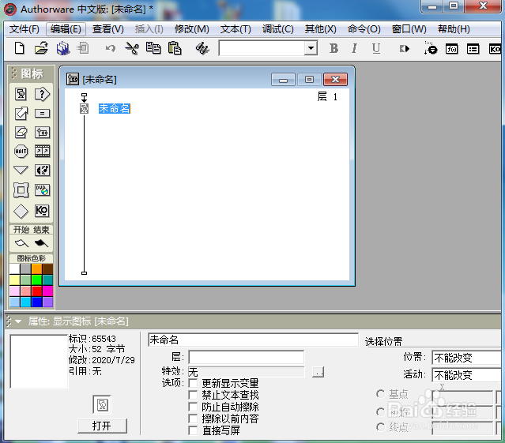Toggle Italic text formatting
The width and height of the screenshot is (505, 443).
[354, 49]
